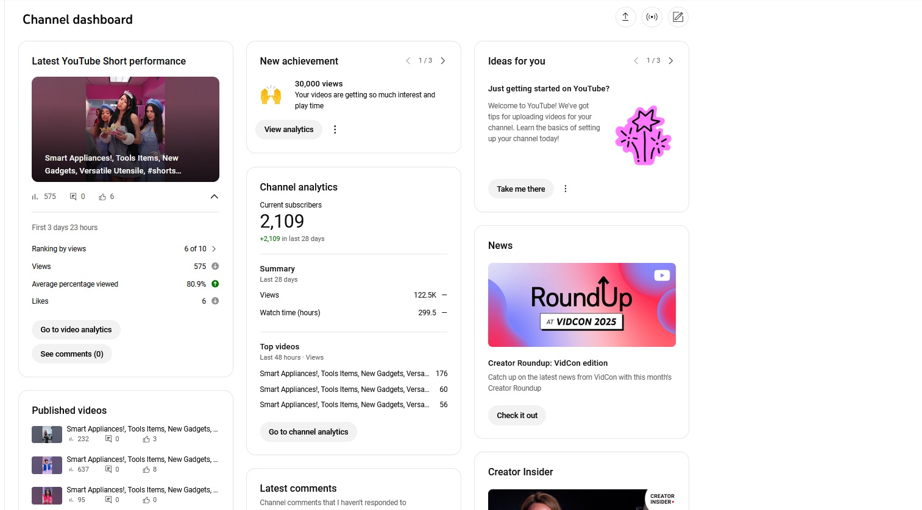Click the green average percentage viewed arrow

[215, 284]
